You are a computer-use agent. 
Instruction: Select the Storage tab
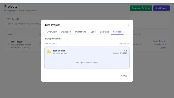(117, 32)
